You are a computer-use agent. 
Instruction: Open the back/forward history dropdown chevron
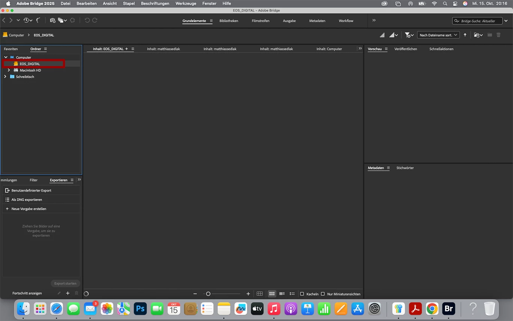(18, 20)
